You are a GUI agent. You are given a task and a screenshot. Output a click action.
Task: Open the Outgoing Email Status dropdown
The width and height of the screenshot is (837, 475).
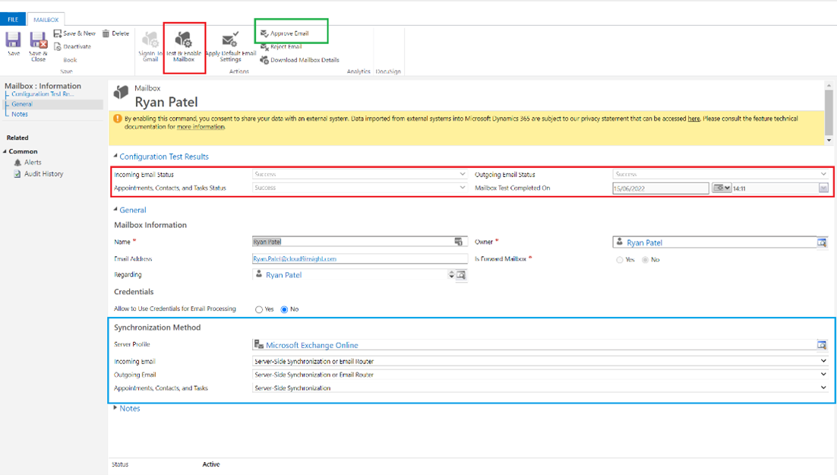point(823,173)
